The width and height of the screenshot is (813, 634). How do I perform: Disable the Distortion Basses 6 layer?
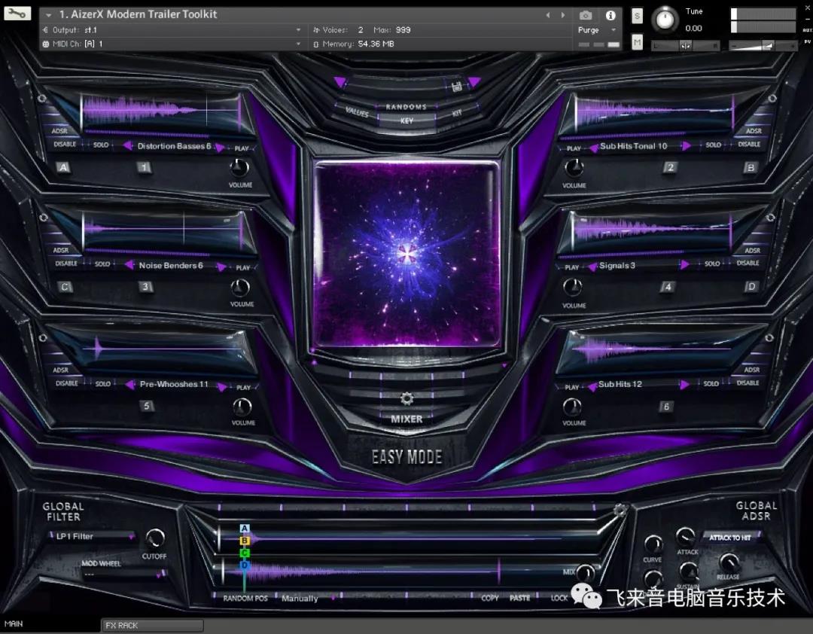(65, 145)
